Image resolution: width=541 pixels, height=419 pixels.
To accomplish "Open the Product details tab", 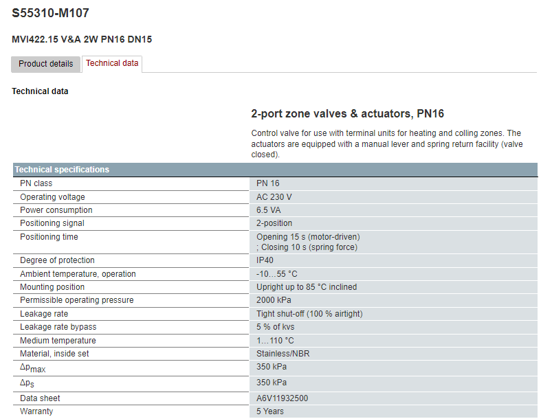I will pyautogui.click(x=45, y=64).
